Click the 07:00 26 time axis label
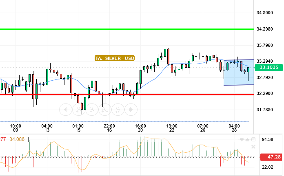This screenshot has width=284, height=176. pos(203,128)
